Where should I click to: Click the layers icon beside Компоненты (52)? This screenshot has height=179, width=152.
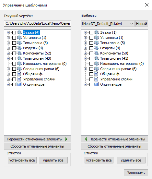[19, 53]
